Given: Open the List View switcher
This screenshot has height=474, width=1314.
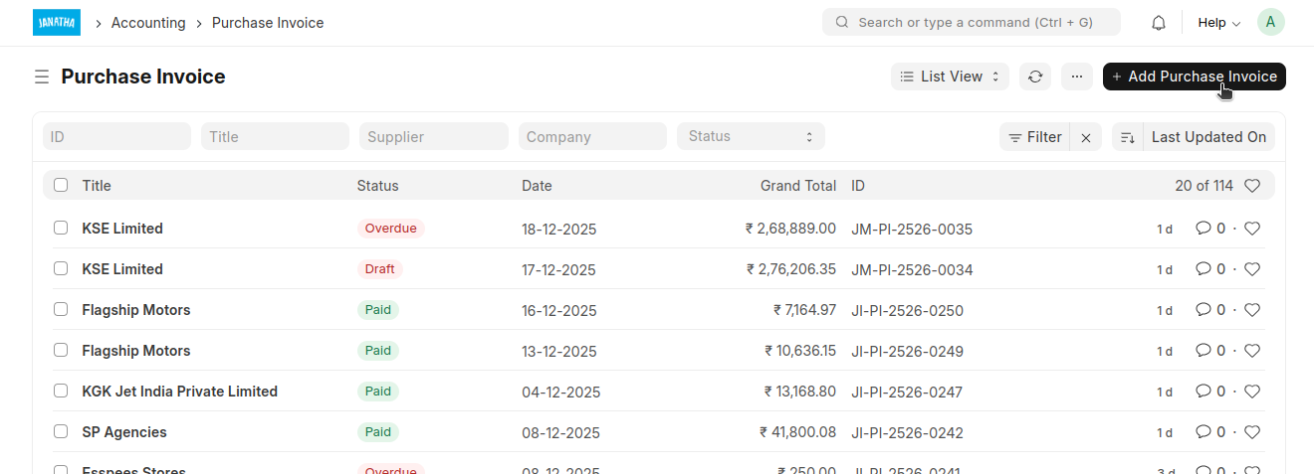Looking at the screenshot, I should click(950, 77).
